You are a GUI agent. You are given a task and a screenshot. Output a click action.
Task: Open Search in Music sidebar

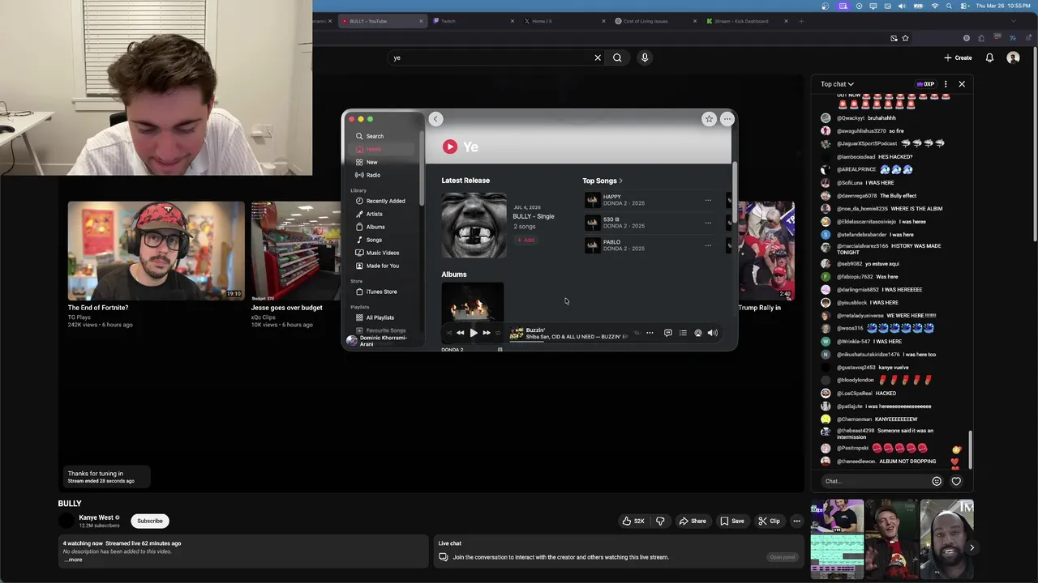coord(382,136)
